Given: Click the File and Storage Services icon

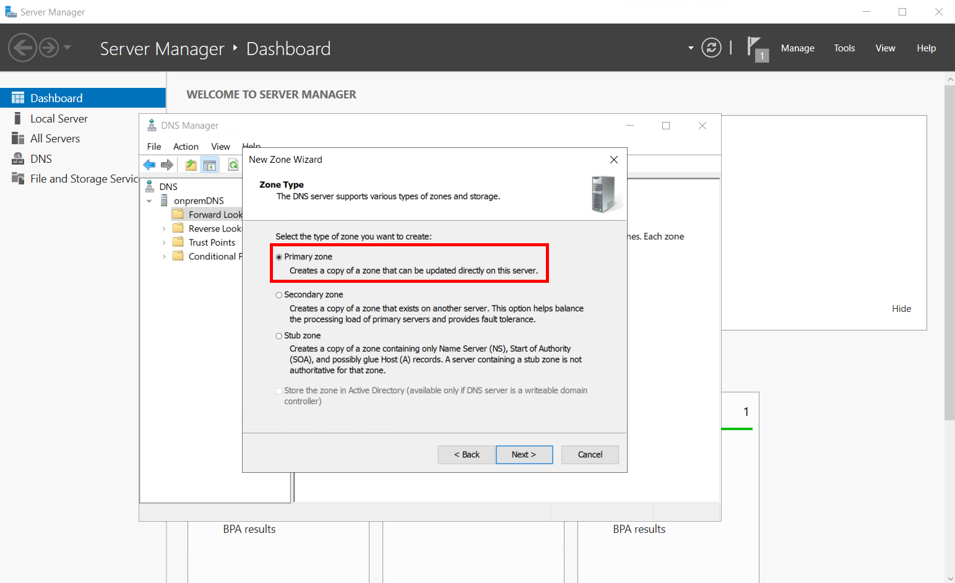Looking at the screenshot, I should point(18,178).
